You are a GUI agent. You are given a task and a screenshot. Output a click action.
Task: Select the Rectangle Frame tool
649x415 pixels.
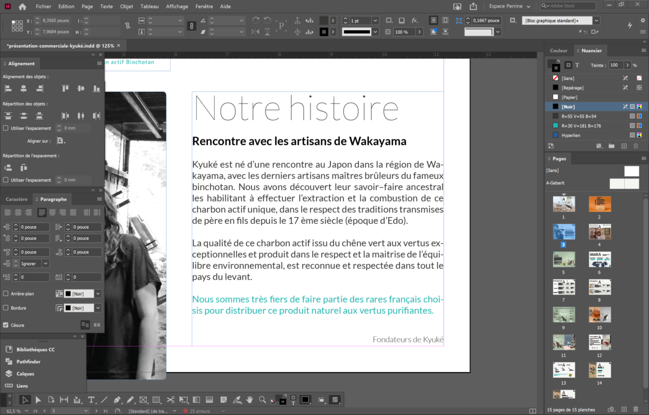tap(143, 400)
